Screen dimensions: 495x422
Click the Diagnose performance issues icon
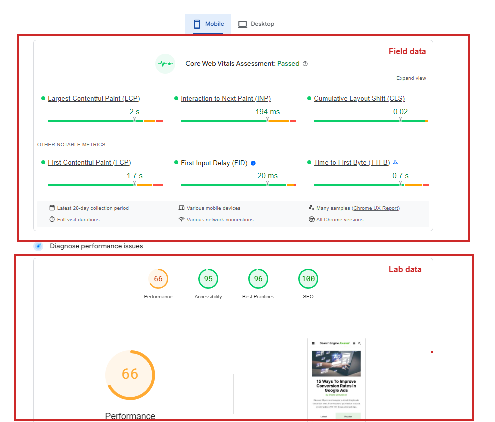pyautogui.click(x=38, y=246)
